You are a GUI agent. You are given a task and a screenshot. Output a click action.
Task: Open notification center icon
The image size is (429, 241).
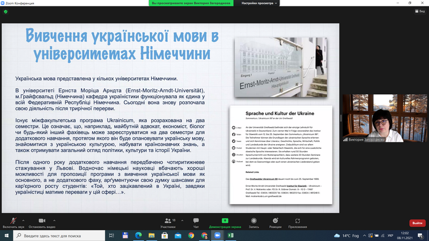pyautogui.click(x=420, y=236)
